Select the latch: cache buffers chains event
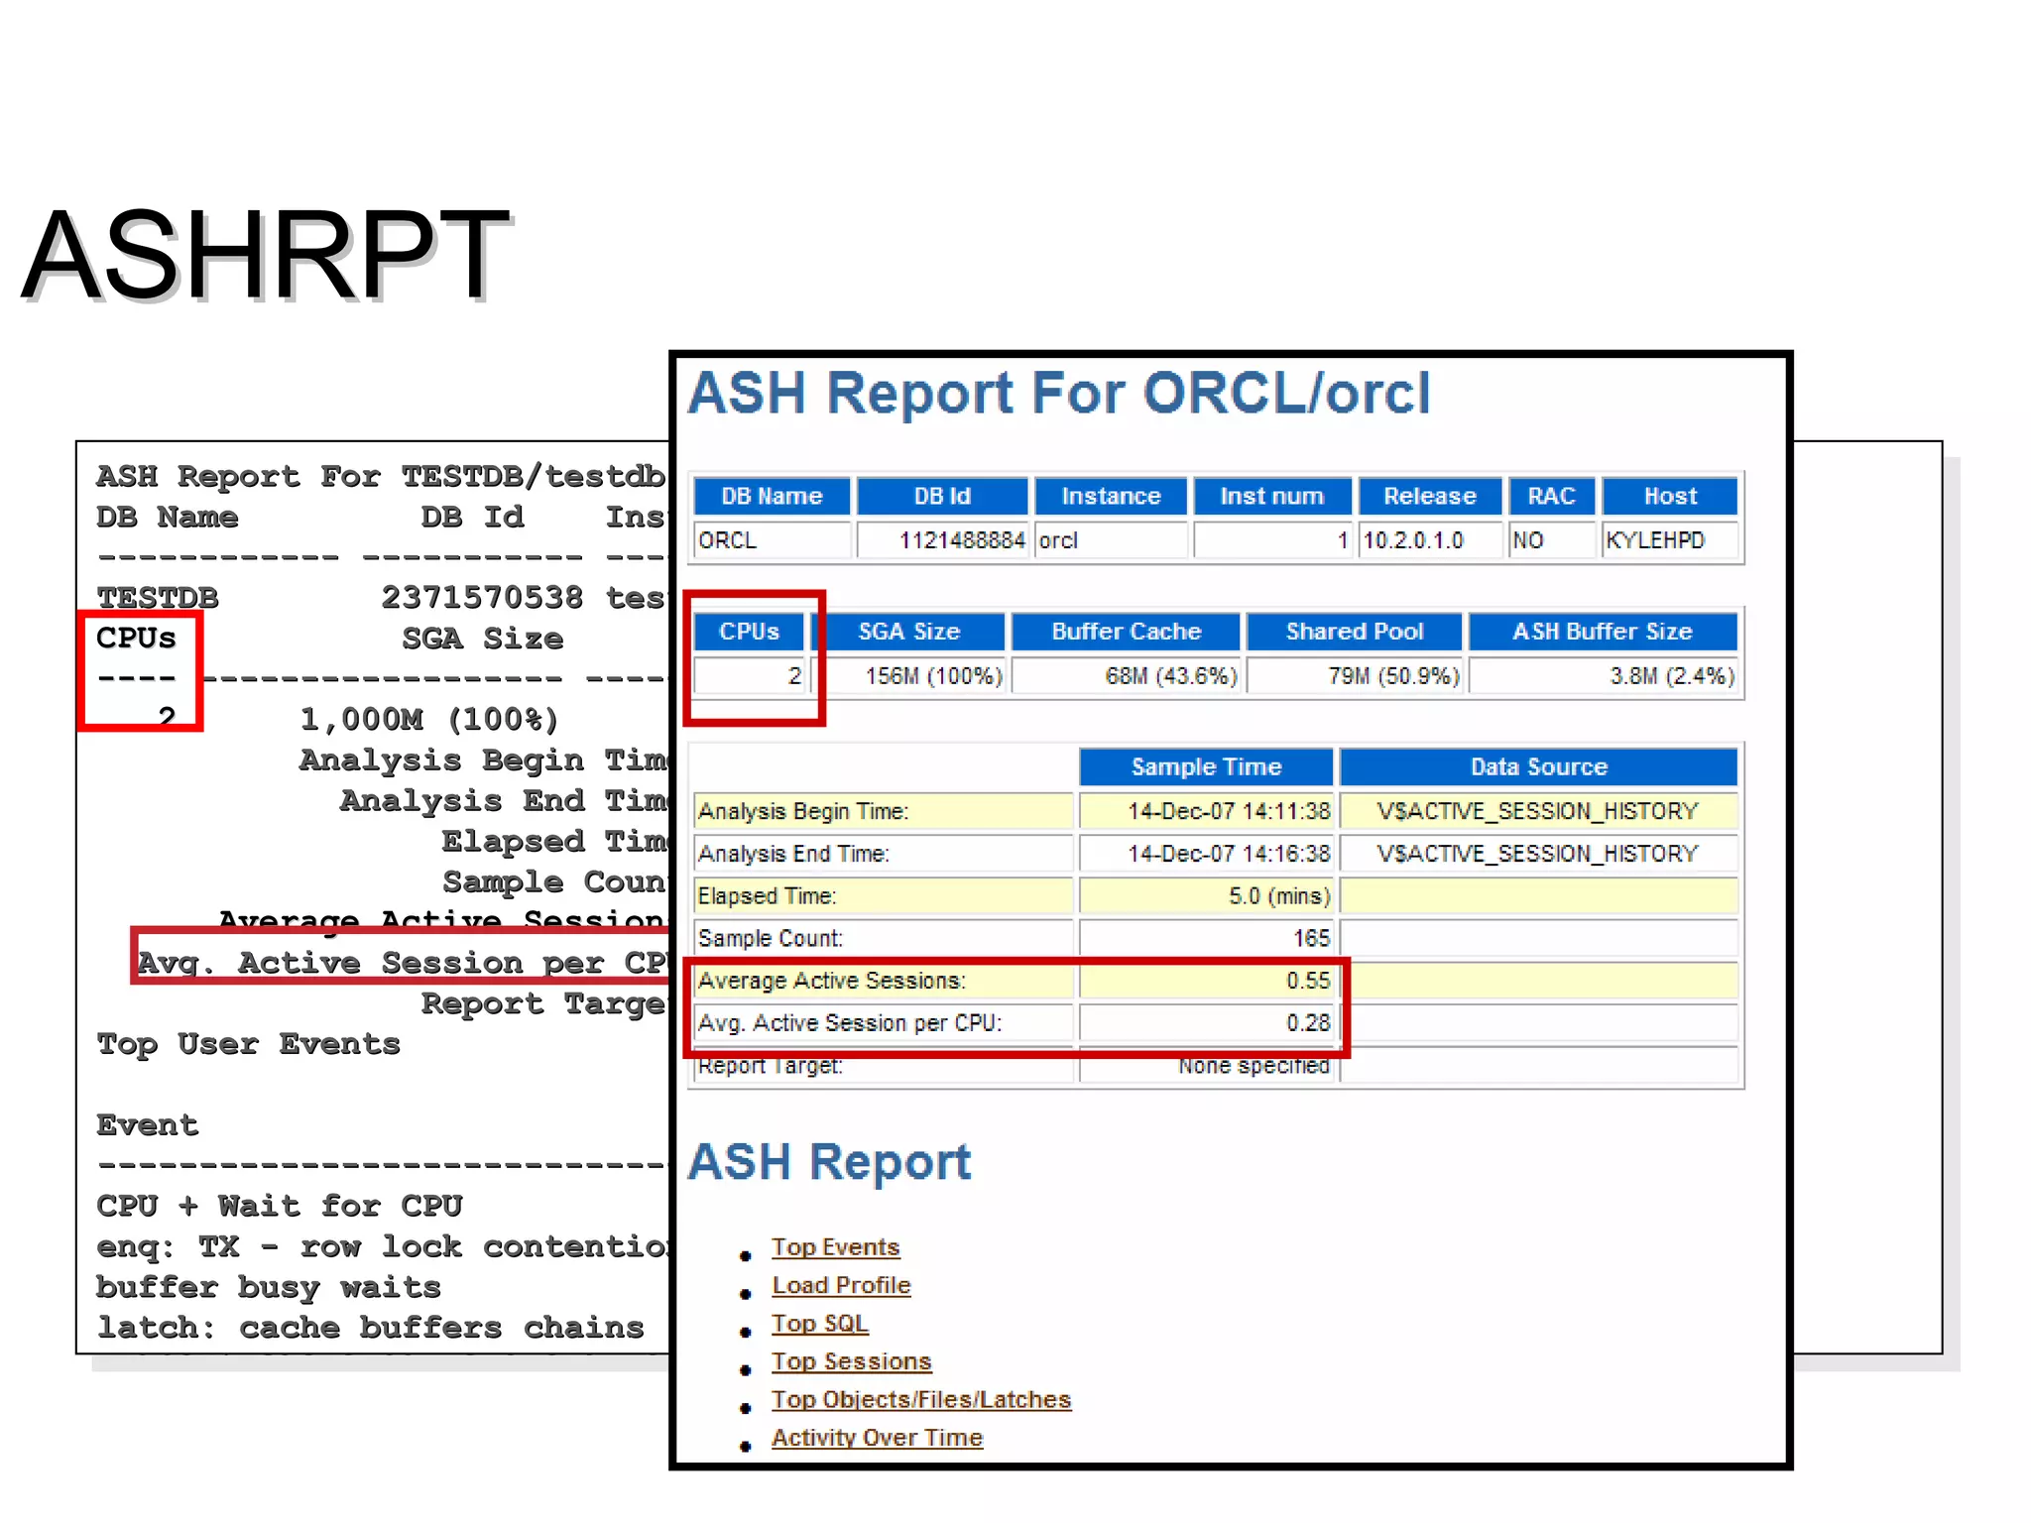This screenshot has height=1523, width=2031. [370, 1328]
